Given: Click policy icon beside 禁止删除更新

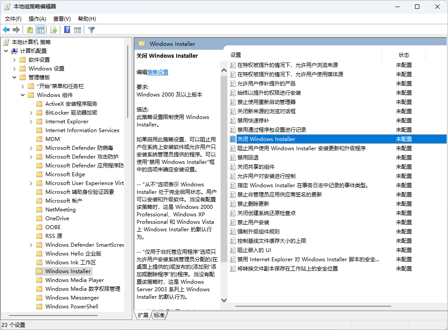Looking at the screenshot, I should (233, 204).
